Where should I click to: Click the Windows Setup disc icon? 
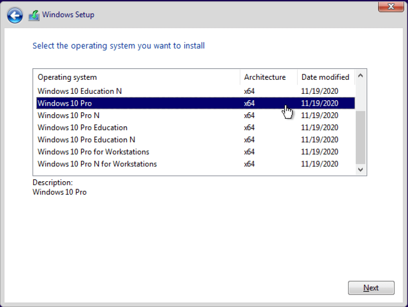tap(34, 16)
